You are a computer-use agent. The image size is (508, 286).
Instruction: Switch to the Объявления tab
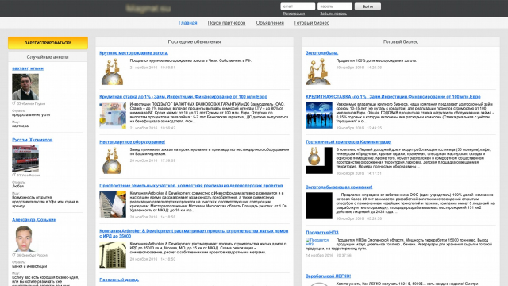tap(270, 23)
